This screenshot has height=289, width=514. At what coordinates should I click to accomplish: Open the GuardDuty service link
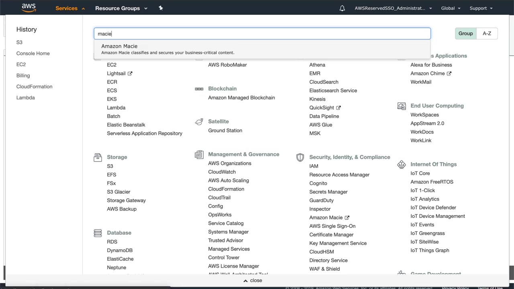click(321, 200)
